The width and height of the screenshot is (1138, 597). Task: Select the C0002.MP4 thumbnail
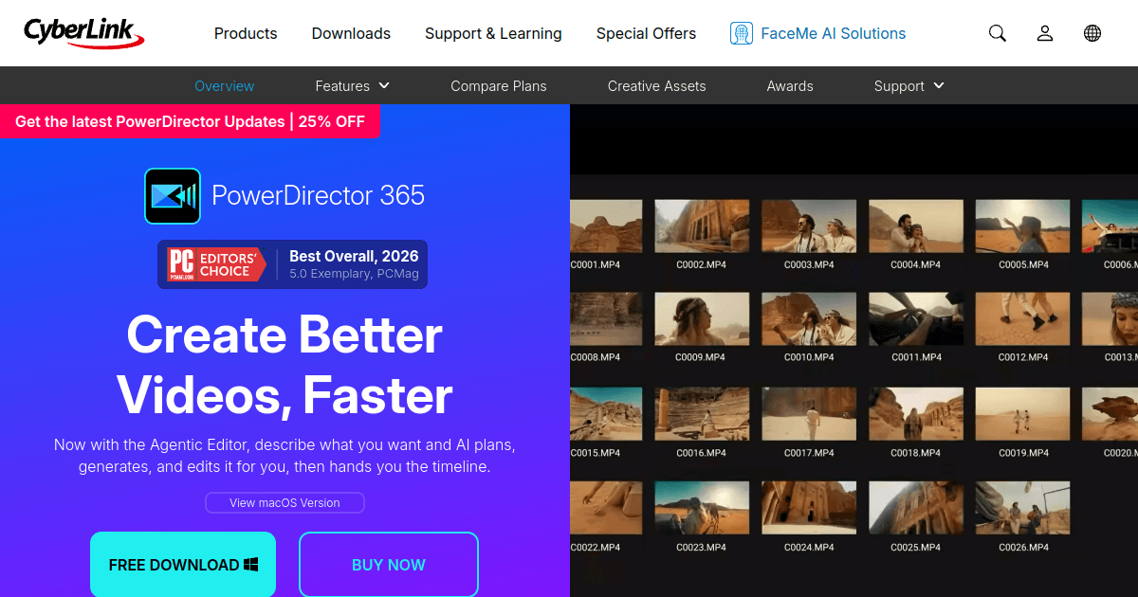point(702,226)
